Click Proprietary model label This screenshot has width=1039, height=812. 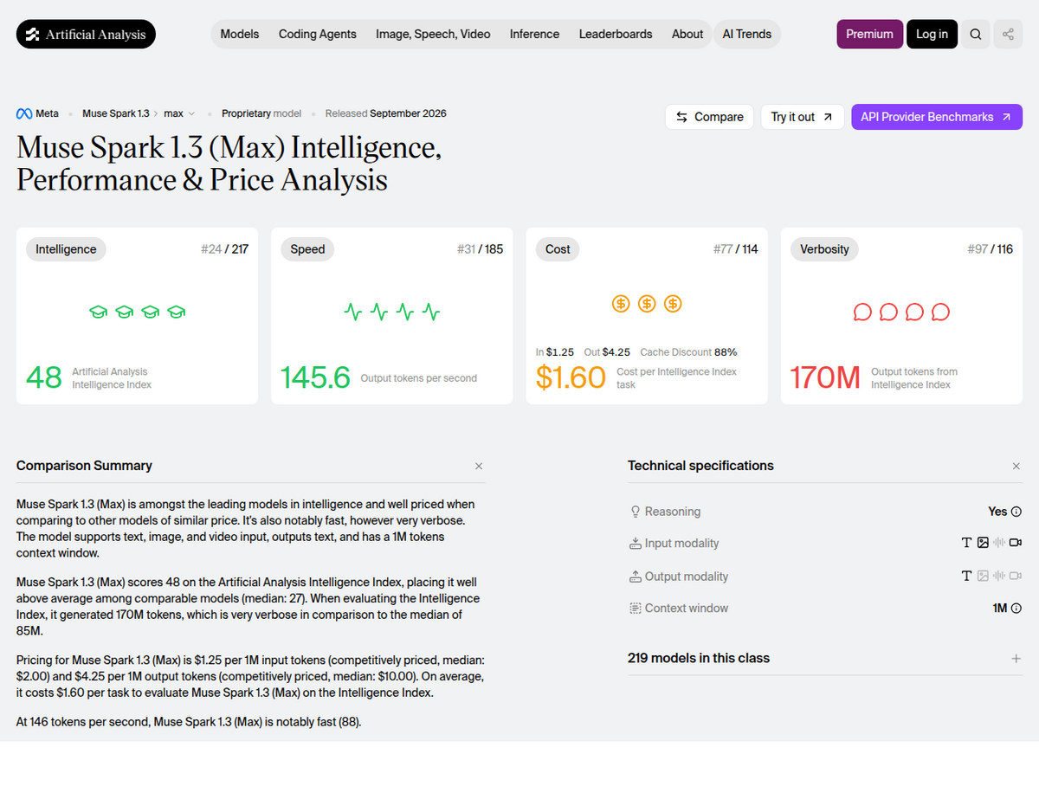261,113
